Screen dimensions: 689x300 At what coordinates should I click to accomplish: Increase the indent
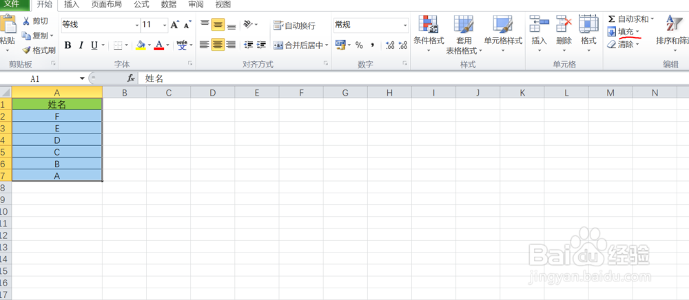(x=261, y=45)
